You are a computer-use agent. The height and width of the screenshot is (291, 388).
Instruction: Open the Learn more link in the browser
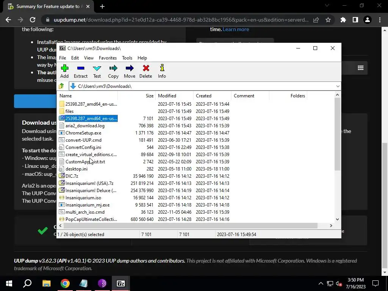tap(236, 29)
